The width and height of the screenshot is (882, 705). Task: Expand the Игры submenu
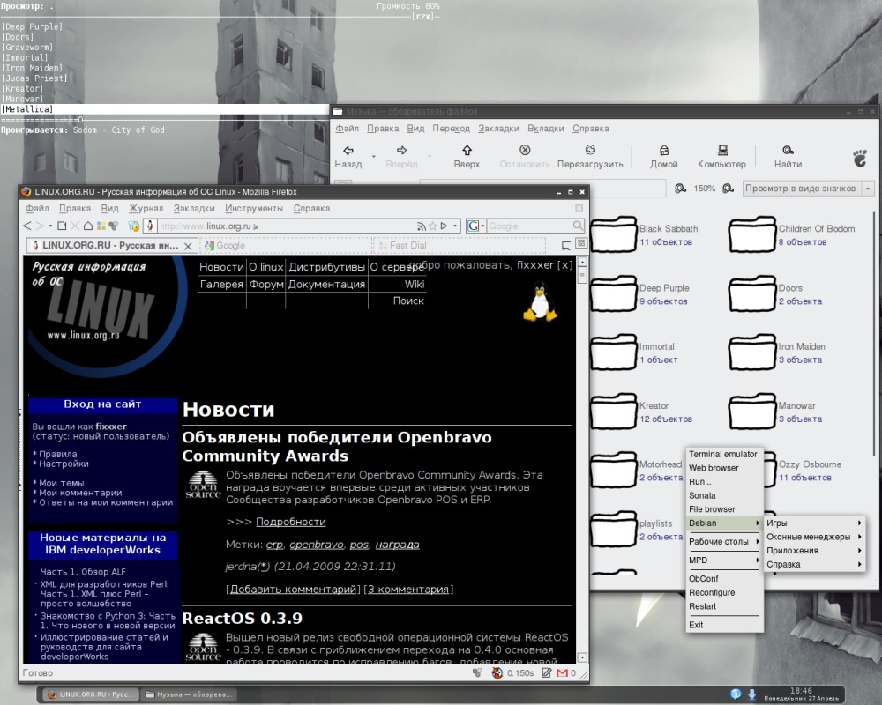(814, 523)
